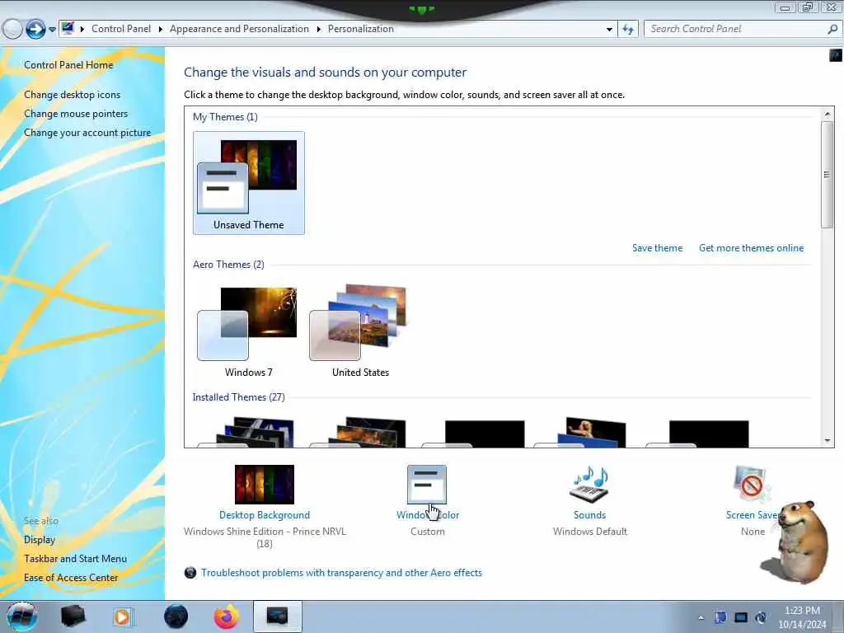The height and width of the screenshot is (633, 844).
Task: Click the Control Panel address bar icon
Action: pyautogui.click(x=68, y=29)
